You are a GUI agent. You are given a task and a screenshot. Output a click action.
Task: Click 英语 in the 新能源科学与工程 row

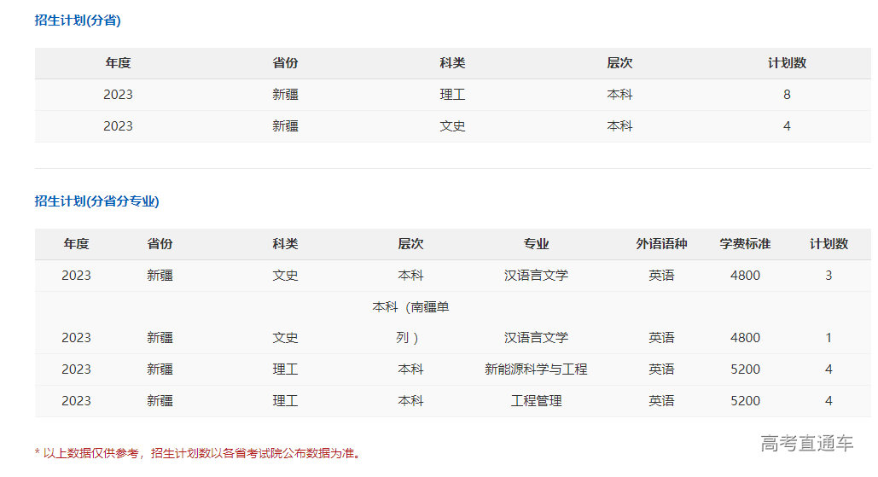(x=661, y=369)
